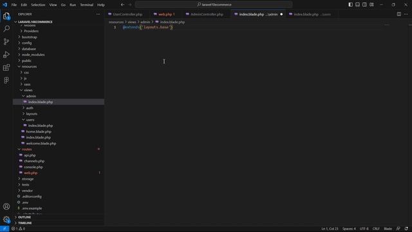This screenshot has height=232, width=412.
Task: Split the editor to the right
Action: point(399,14)
